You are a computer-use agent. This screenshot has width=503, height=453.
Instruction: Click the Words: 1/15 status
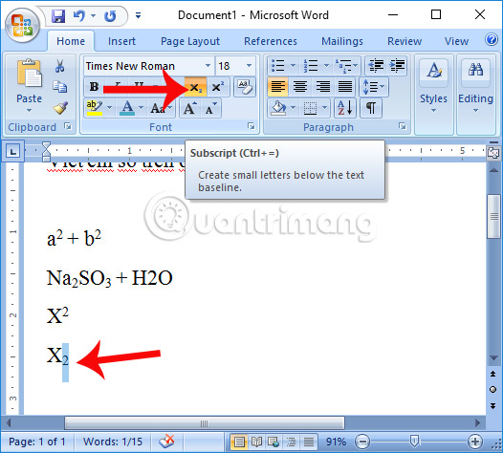tap(113, 442)
